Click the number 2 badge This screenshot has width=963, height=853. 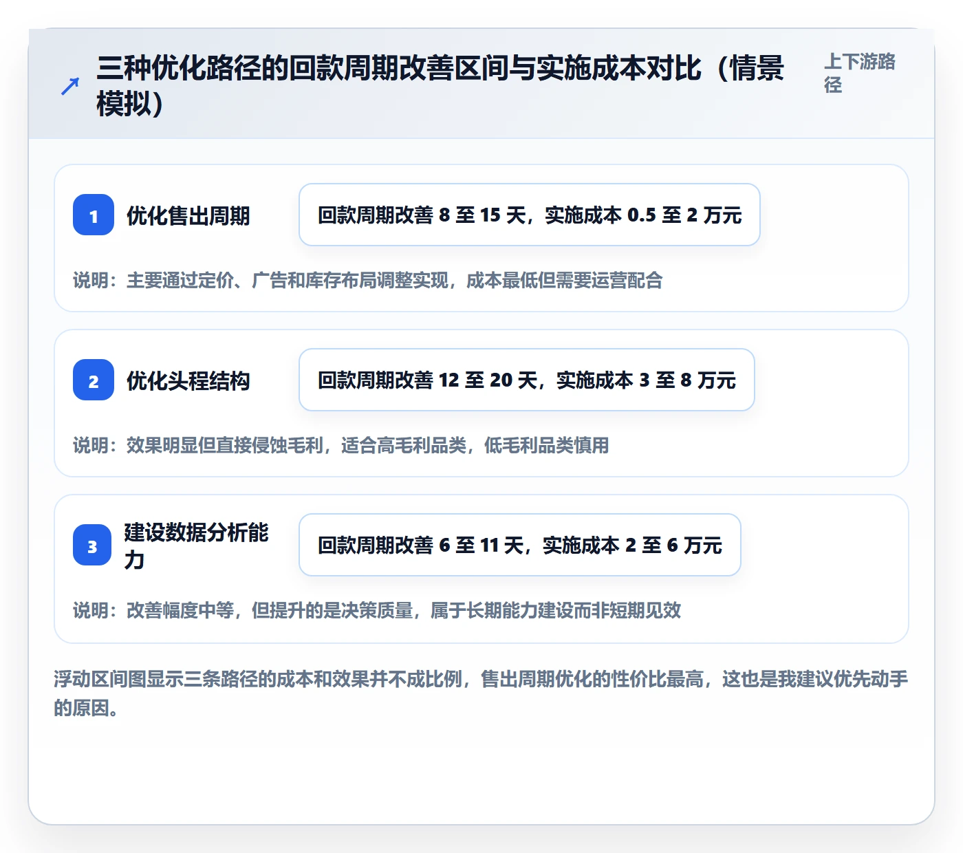point(94,380)
